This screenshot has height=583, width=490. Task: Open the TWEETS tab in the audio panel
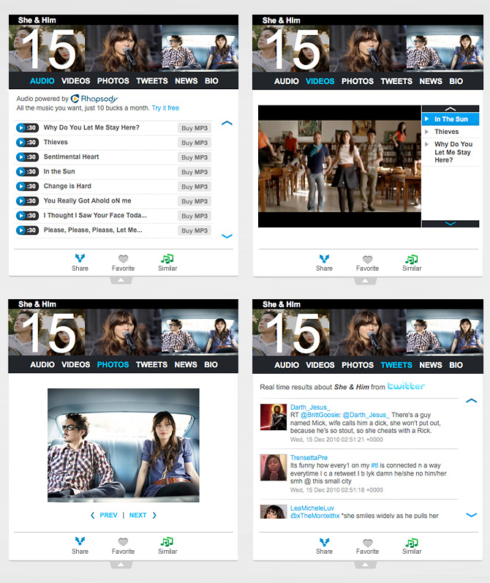151,80
